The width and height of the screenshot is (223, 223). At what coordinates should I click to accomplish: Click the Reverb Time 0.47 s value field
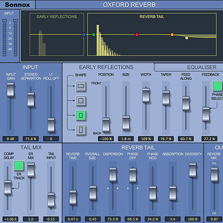pyautogui.click(x=73, y=219)
